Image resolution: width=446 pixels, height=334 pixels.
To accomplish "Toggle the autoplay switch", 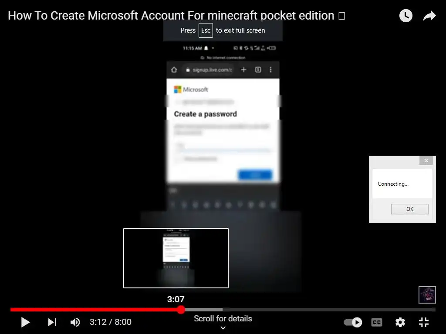I will tap(353, 322).
